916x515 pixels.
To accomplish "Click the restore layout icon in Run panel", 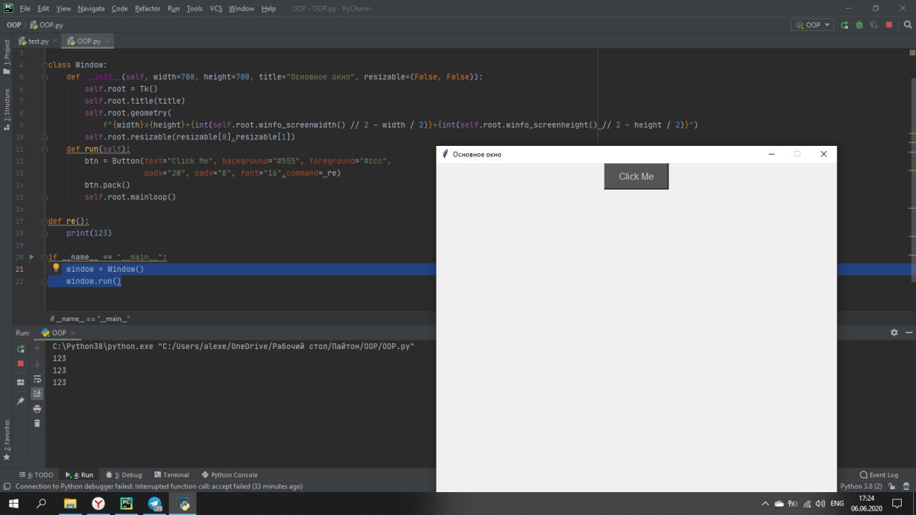I will coord(21,383).
